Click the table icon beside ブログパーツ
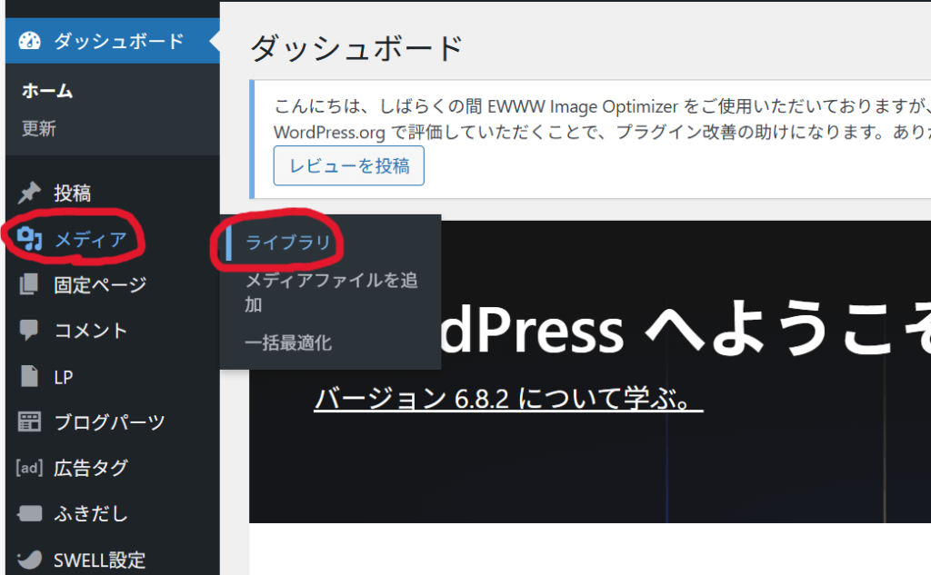Image resolution: width=931 pixels, height=575 pixels. [x=30, y=422]
